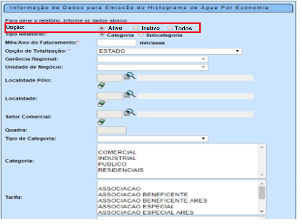Screen dimensions: 302x224
Task: Open the Localidade search magnifier
Action: coord(130,94)
